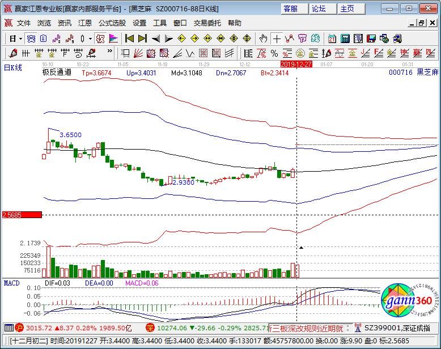The image size is (441, 349).
Task: Click the purple 节 icon
Action: pos(302,39)
